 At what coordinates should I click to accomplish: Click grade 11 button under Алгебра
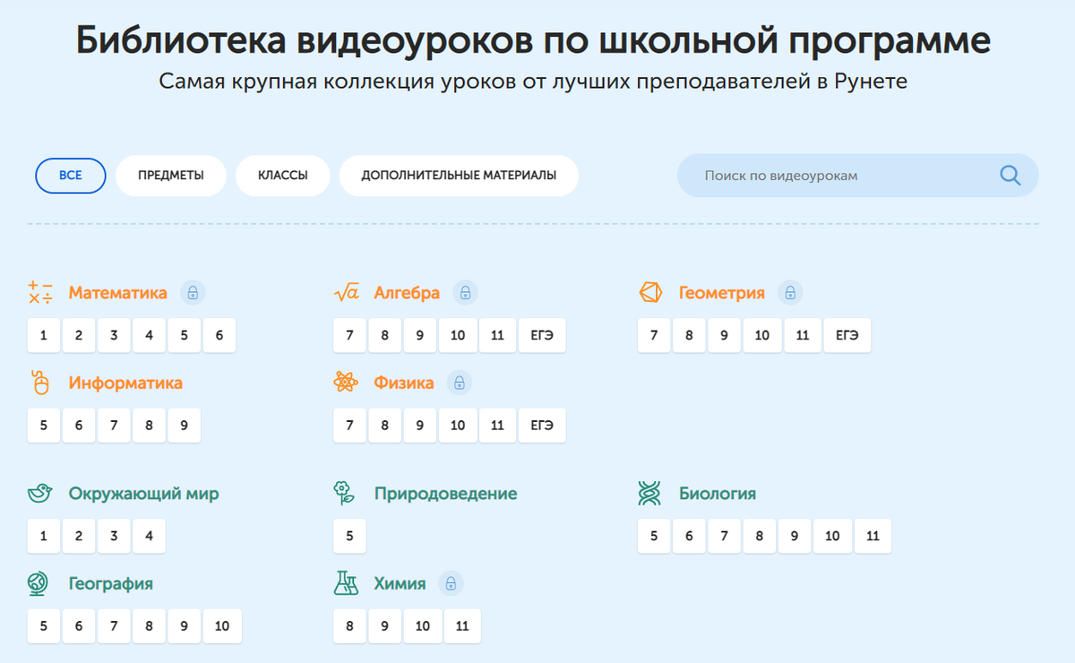pyautogui.click(x=497, y=335)
